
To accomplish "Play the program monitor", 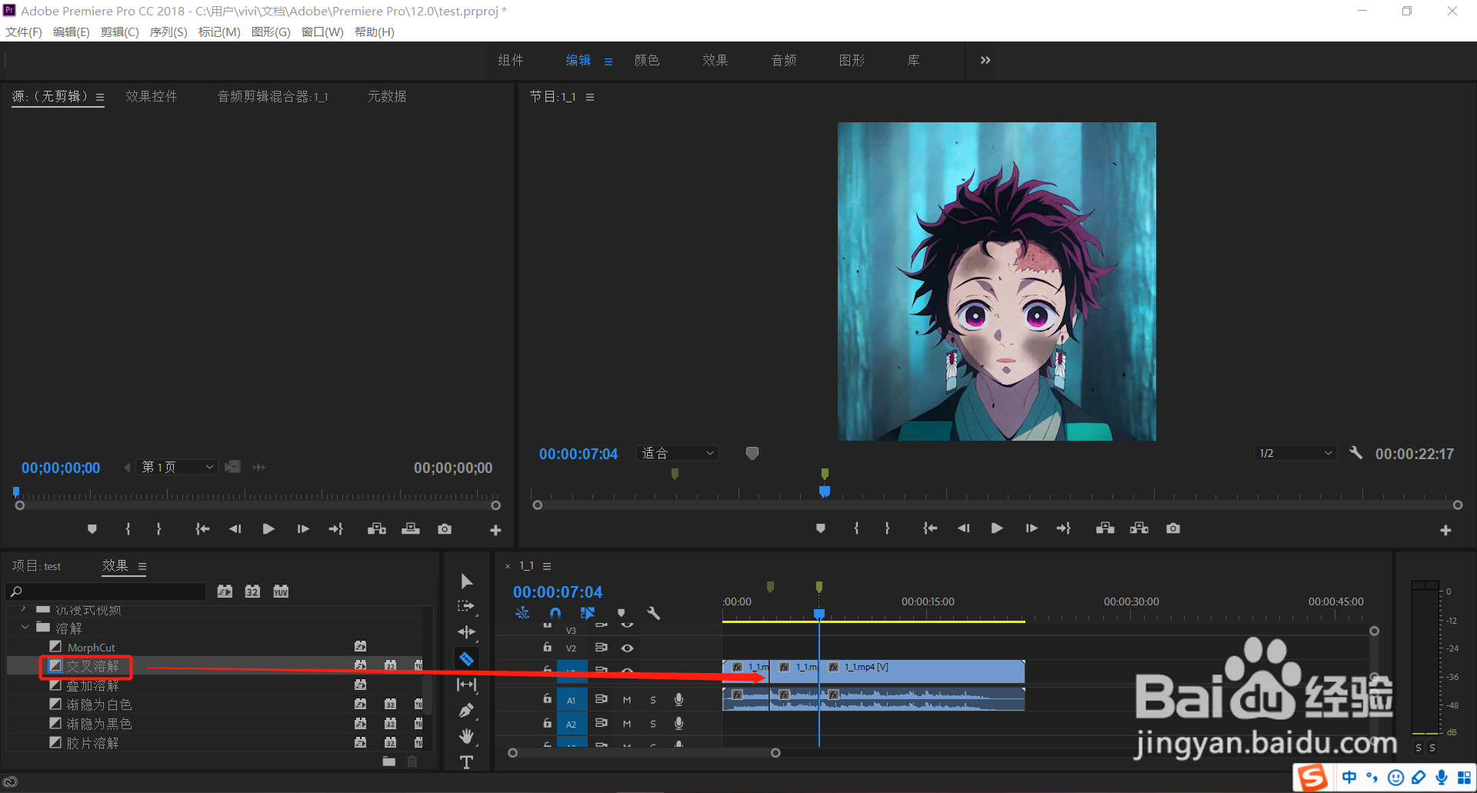I will tap(997, 528).
